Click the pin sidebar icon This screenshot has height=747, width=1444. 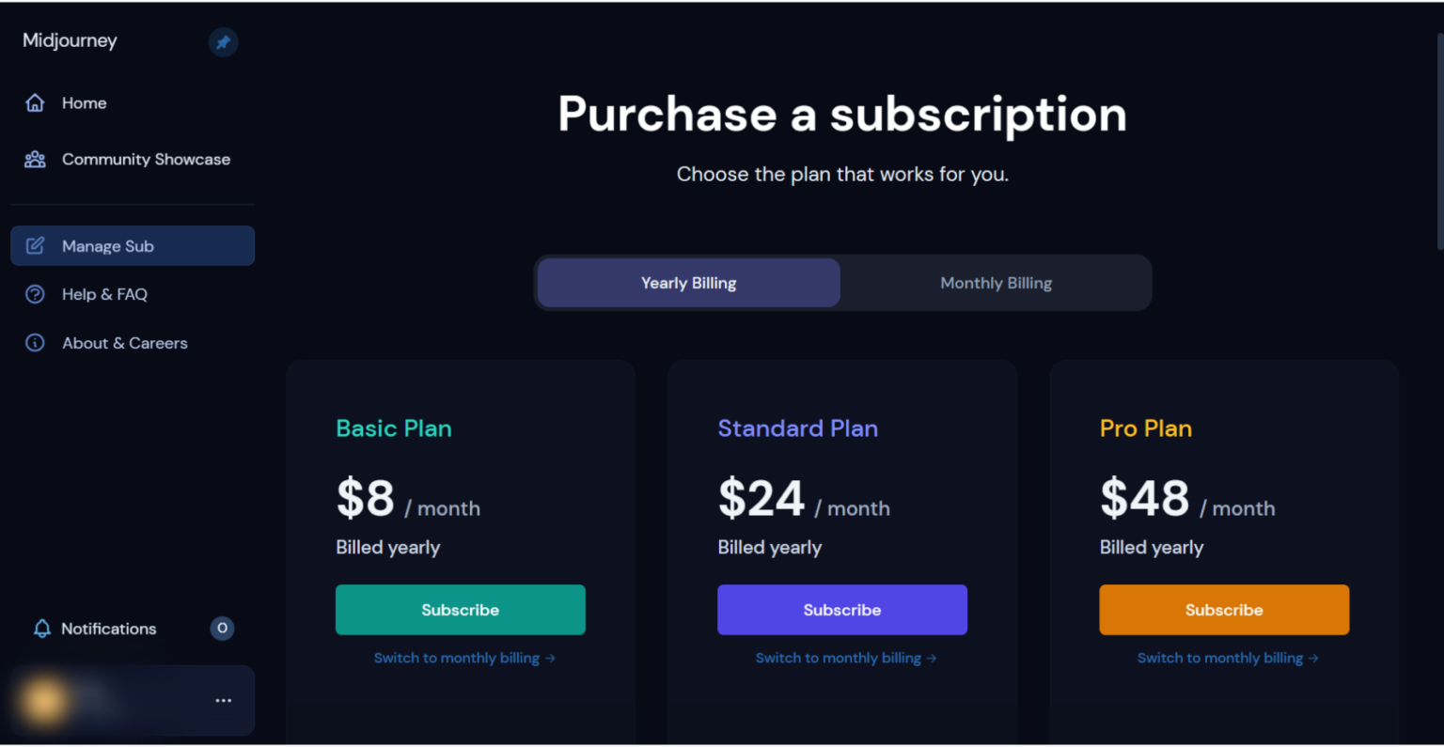point(223,42)
